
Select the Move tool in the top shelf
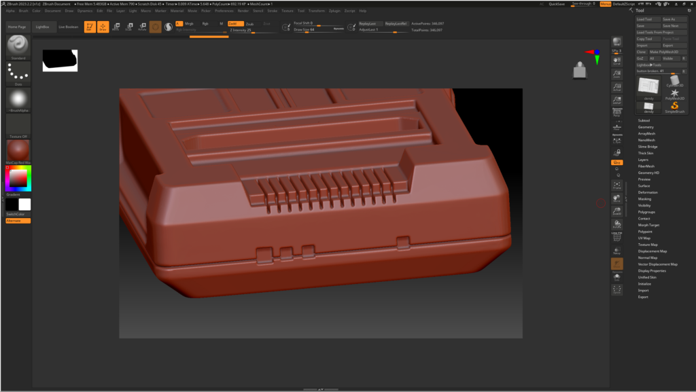117,26
